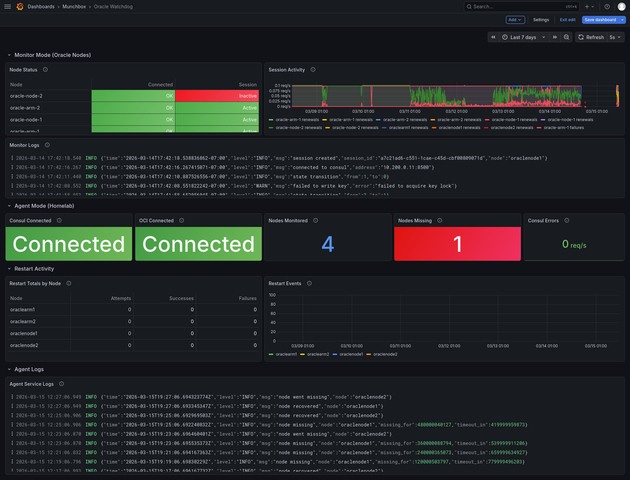Sort Restart Totals by Attempts column
Viewport: 630px width, 480px height.
(121, 298)
